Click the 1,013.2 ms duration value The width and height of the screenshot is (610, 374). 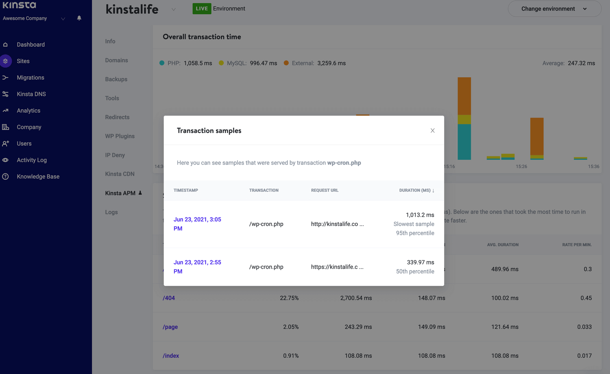click(x=420, y=215)
